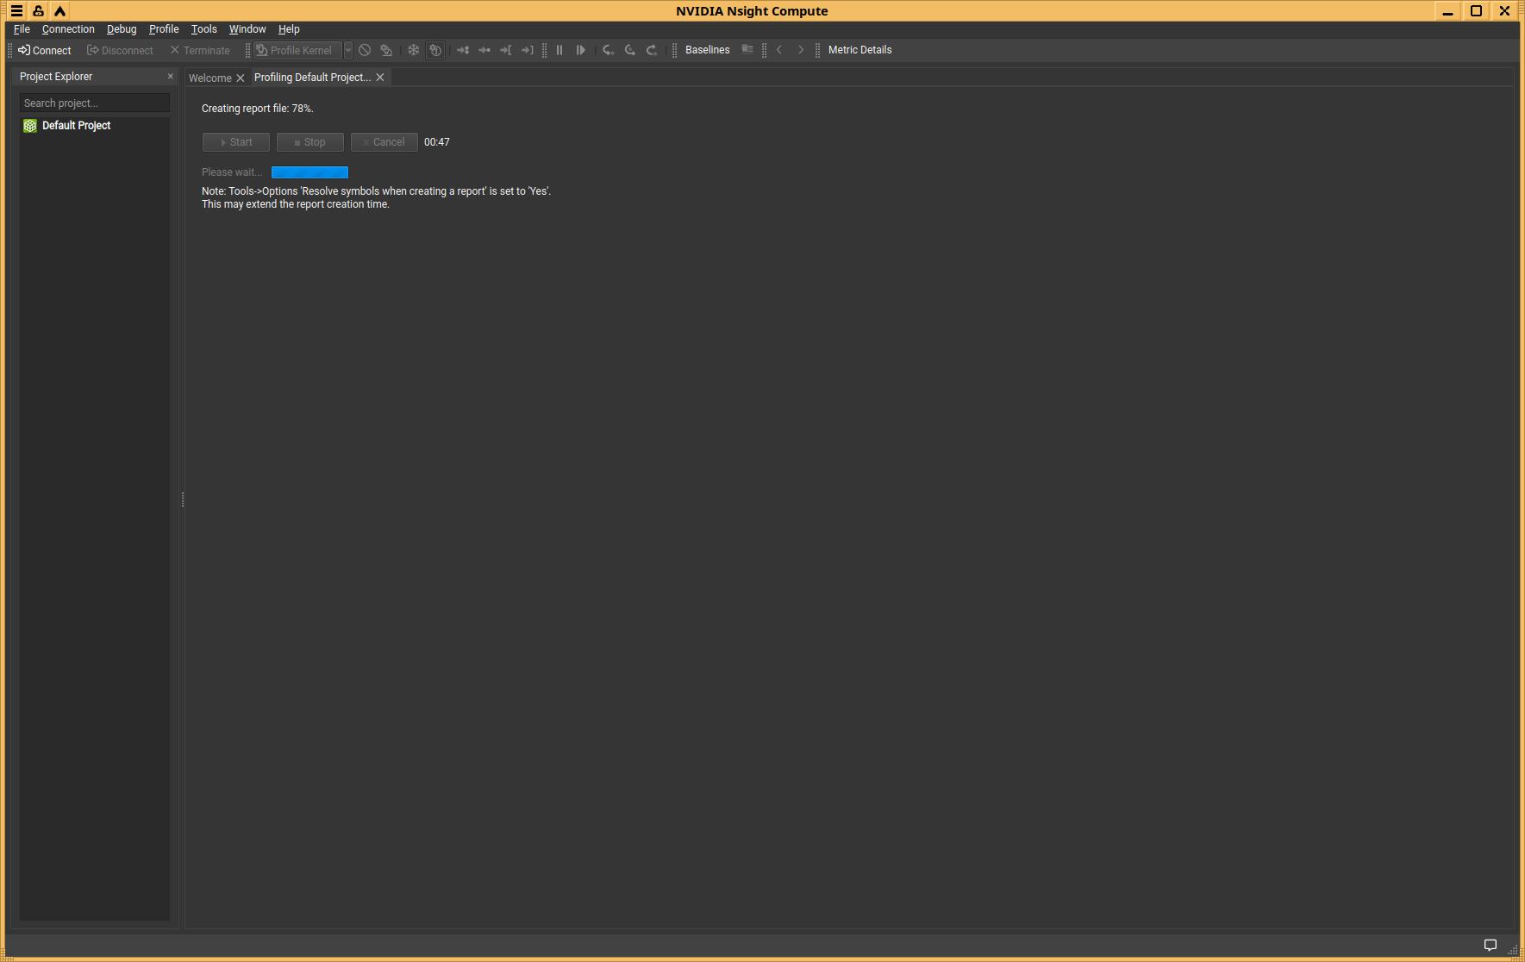Image resolution: width=1525 pixels, height=962 pixels.
Task: Click the forward arrow in the toolbar
Action: (x=801, y=50)
